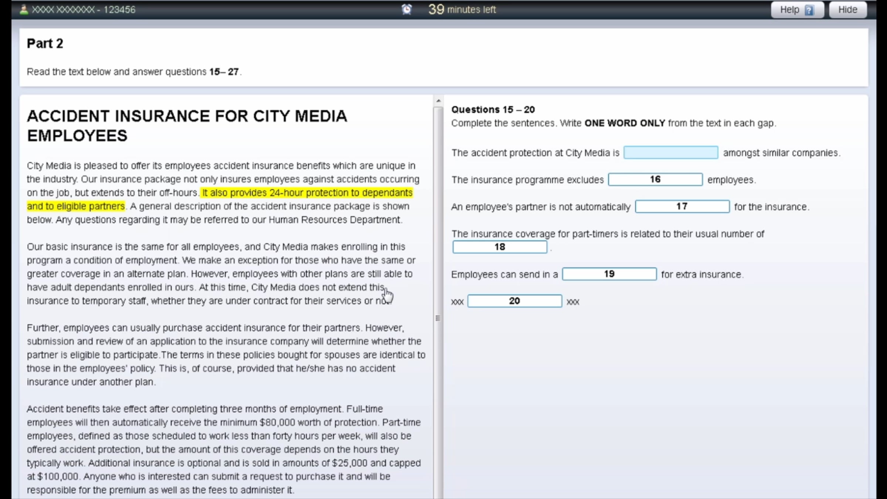Image resolution: width=887 pixels, height=499 pixels.
Task: Click the answer gap numbered 17
Action: click(x=682, y=207)
